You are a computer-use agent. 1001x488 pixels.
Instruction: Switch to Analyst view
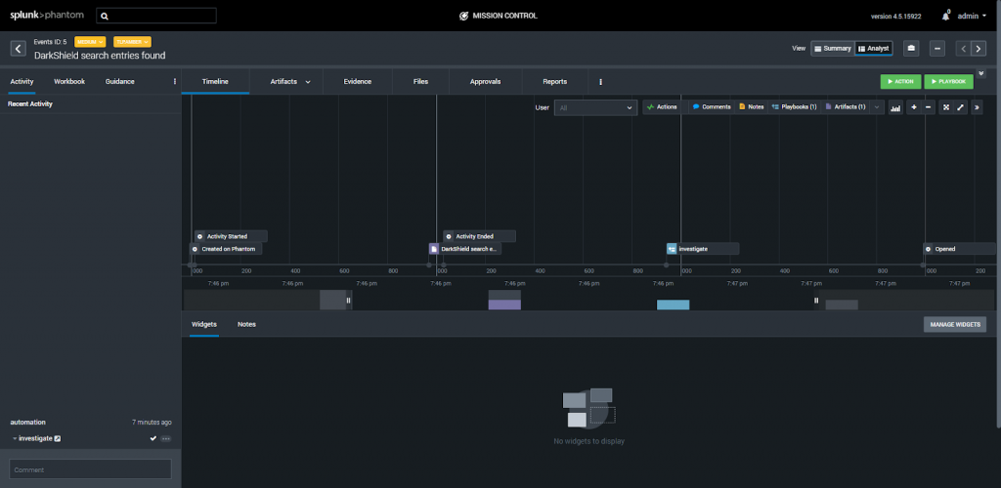tap(873, 49)
